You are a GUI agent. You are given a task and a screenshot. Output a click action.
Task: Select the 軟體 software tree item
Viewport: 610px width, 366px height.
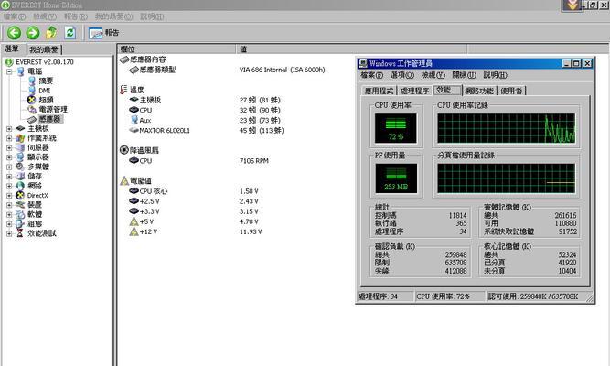35,214
